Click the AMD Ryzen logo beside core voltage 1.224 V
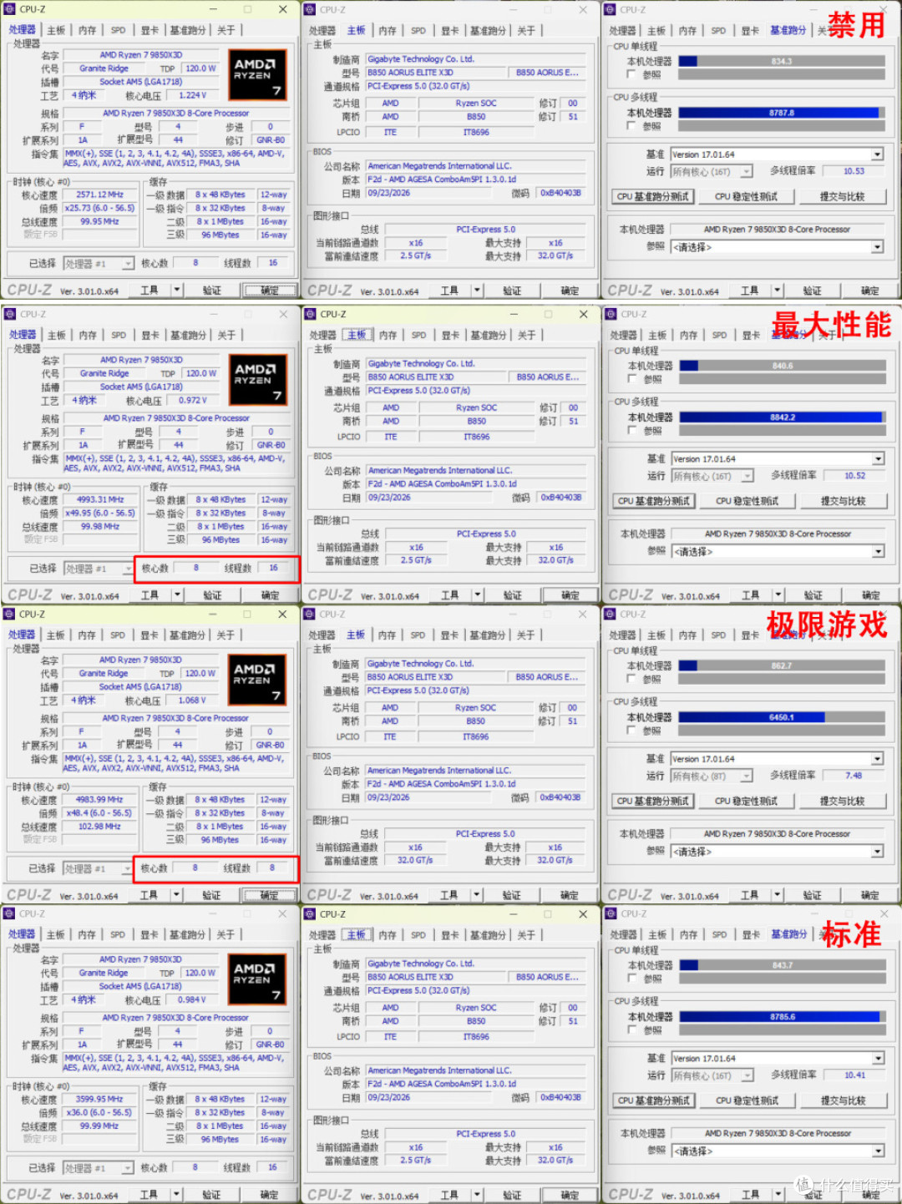Image resolution: width=902 pixels, height=1204 pixels. 258,75
